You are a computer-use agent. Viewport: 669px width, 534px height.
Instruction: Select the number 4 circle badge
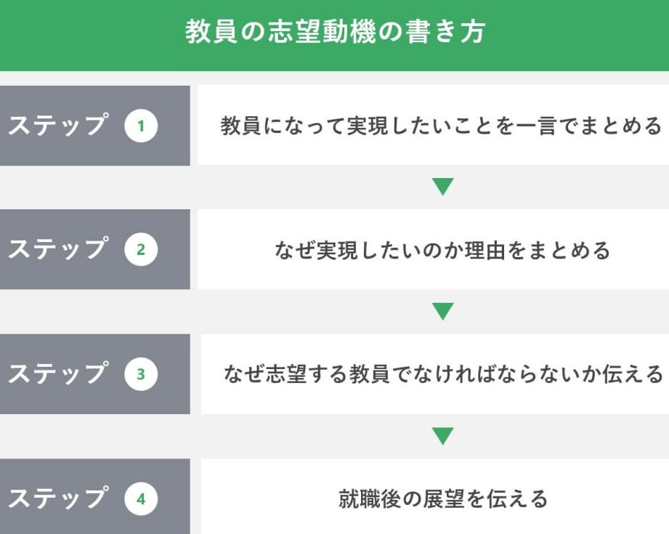click(x=141, y=499)
